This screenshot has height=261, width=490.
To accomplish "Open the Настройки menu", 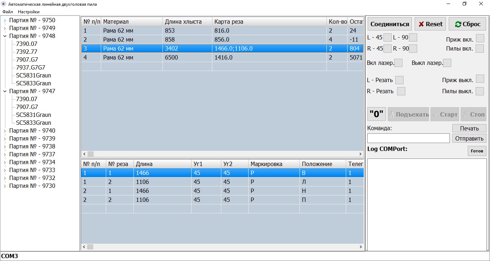I will pyautogui.click(x=29, y=12).
